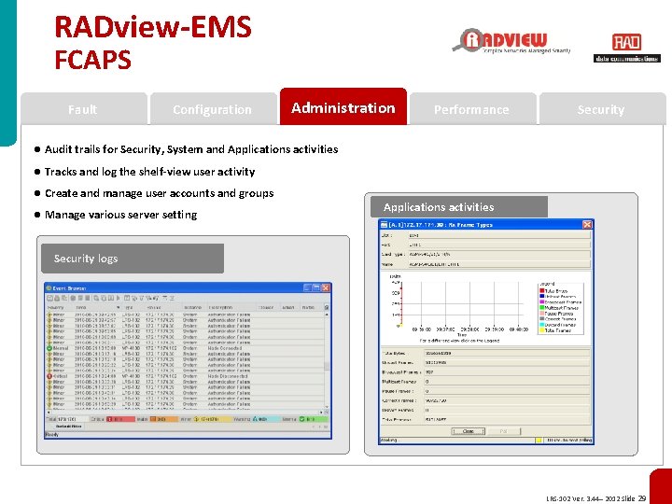This screenshot has height=504, width=672.
Task: Click the green Normal severity icon in Node Connected row
Action: [x=49, y=348]
